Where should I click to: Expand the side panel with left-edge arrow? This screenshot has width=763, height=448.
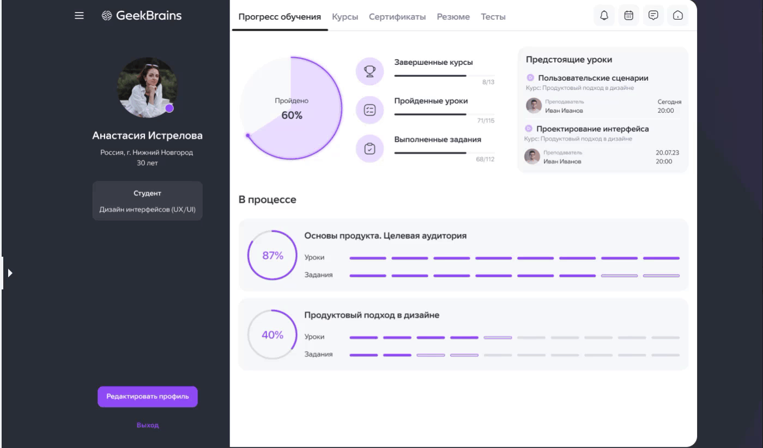9,273
